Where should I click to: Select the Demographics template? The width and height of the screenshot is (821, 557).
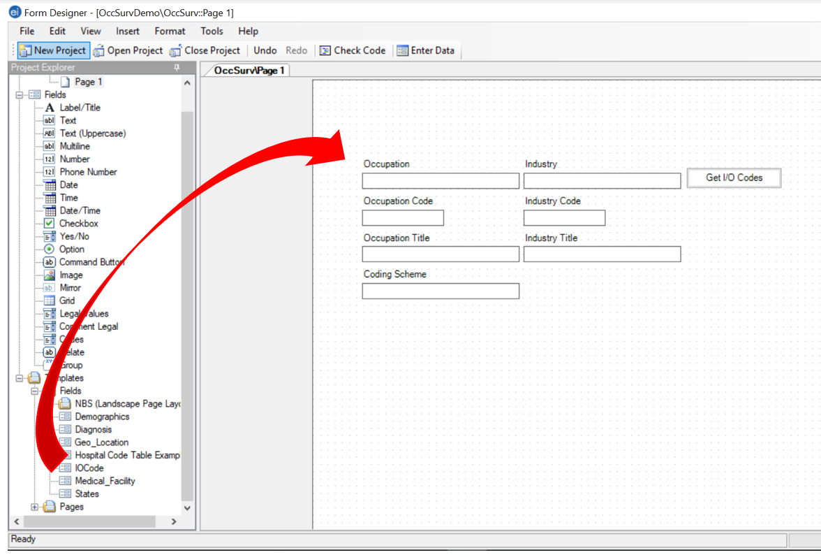102,417
